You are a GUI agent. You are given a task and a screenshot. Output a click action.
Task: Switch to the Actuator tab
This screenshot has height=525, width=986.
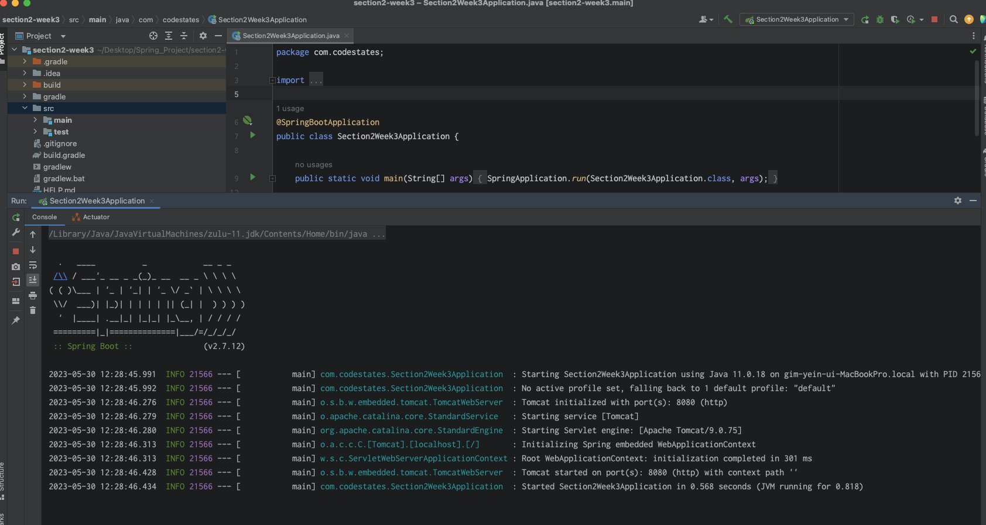(91, 217)
